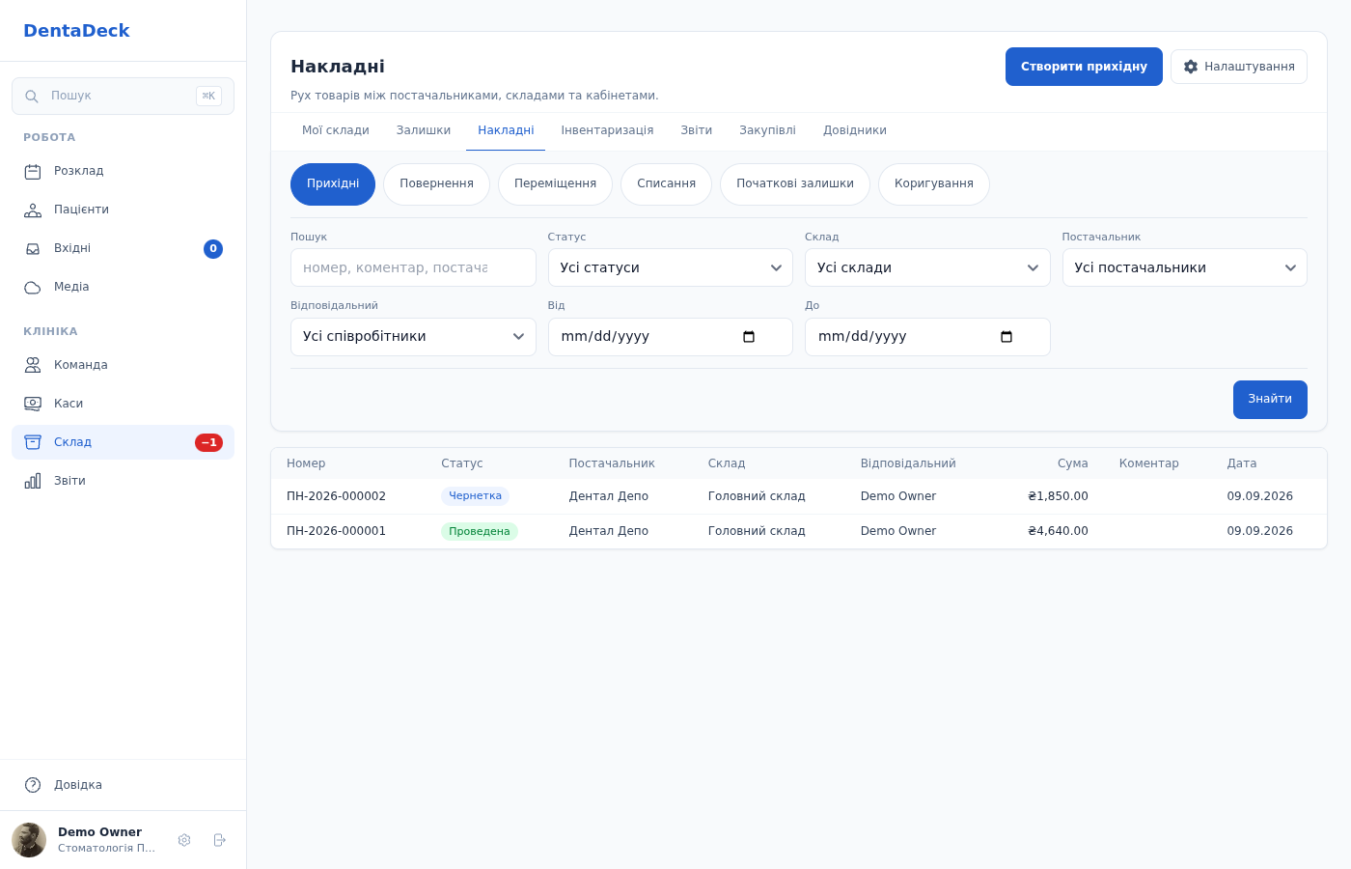Switch to Закупівлі tab
1351x869 pixels.
(x=768, y=131)
